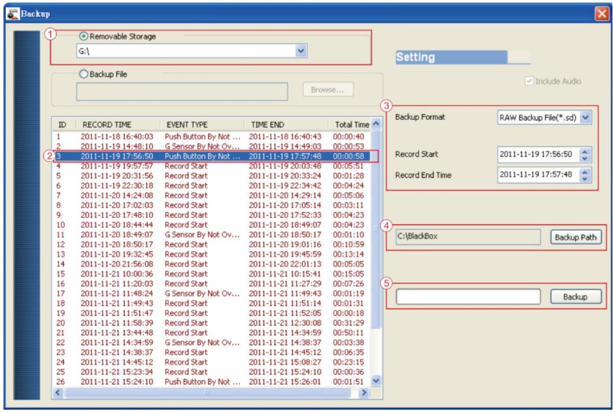
Task: Select record 15 at 2011-11-21 10:00:36
Action: 212,274
